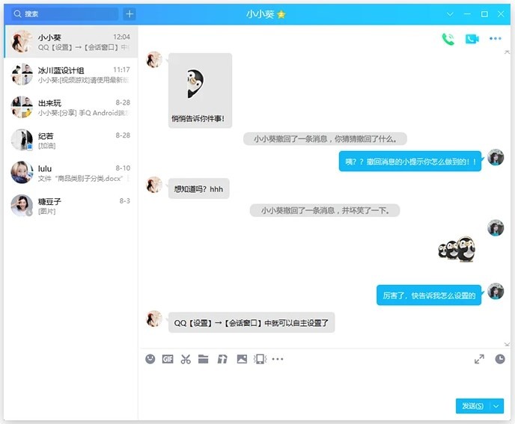Click scroll-down arrow of chat scrollbar
515x424 pixels.
click(507, 344)
